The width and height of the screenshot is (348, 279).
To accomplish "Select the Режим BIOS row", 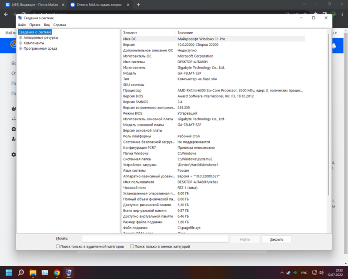I will coord(214,113).
